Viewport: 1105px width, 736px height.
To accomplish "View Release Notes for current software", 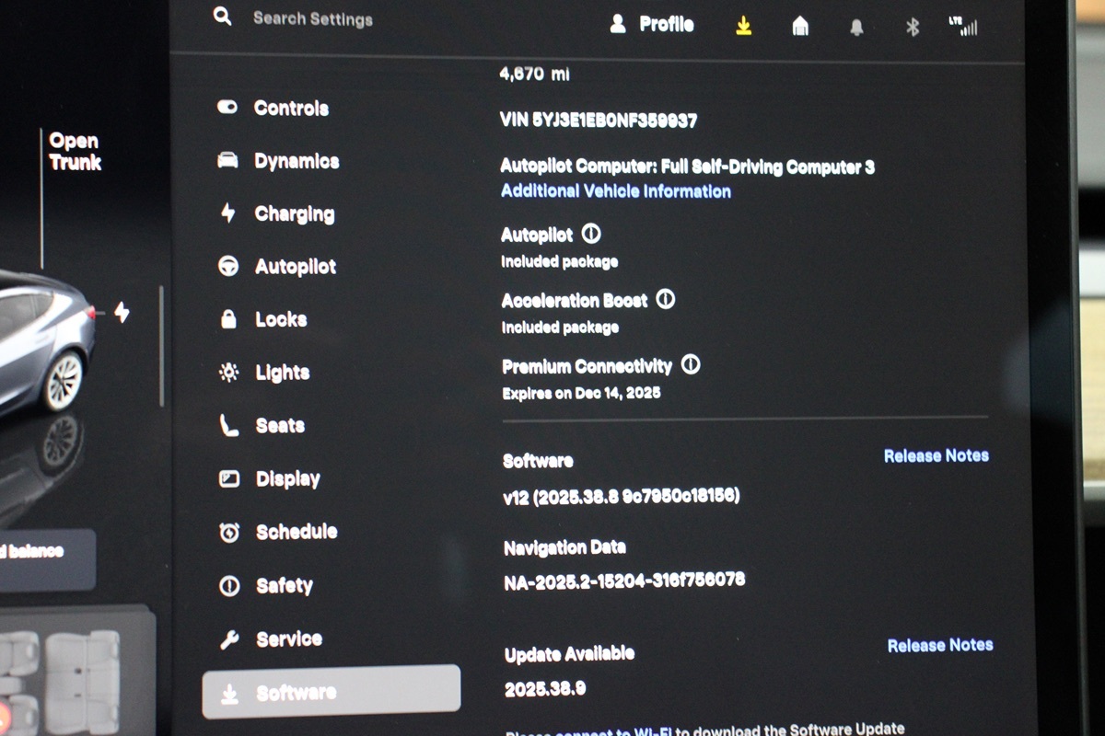I will 936,455.
